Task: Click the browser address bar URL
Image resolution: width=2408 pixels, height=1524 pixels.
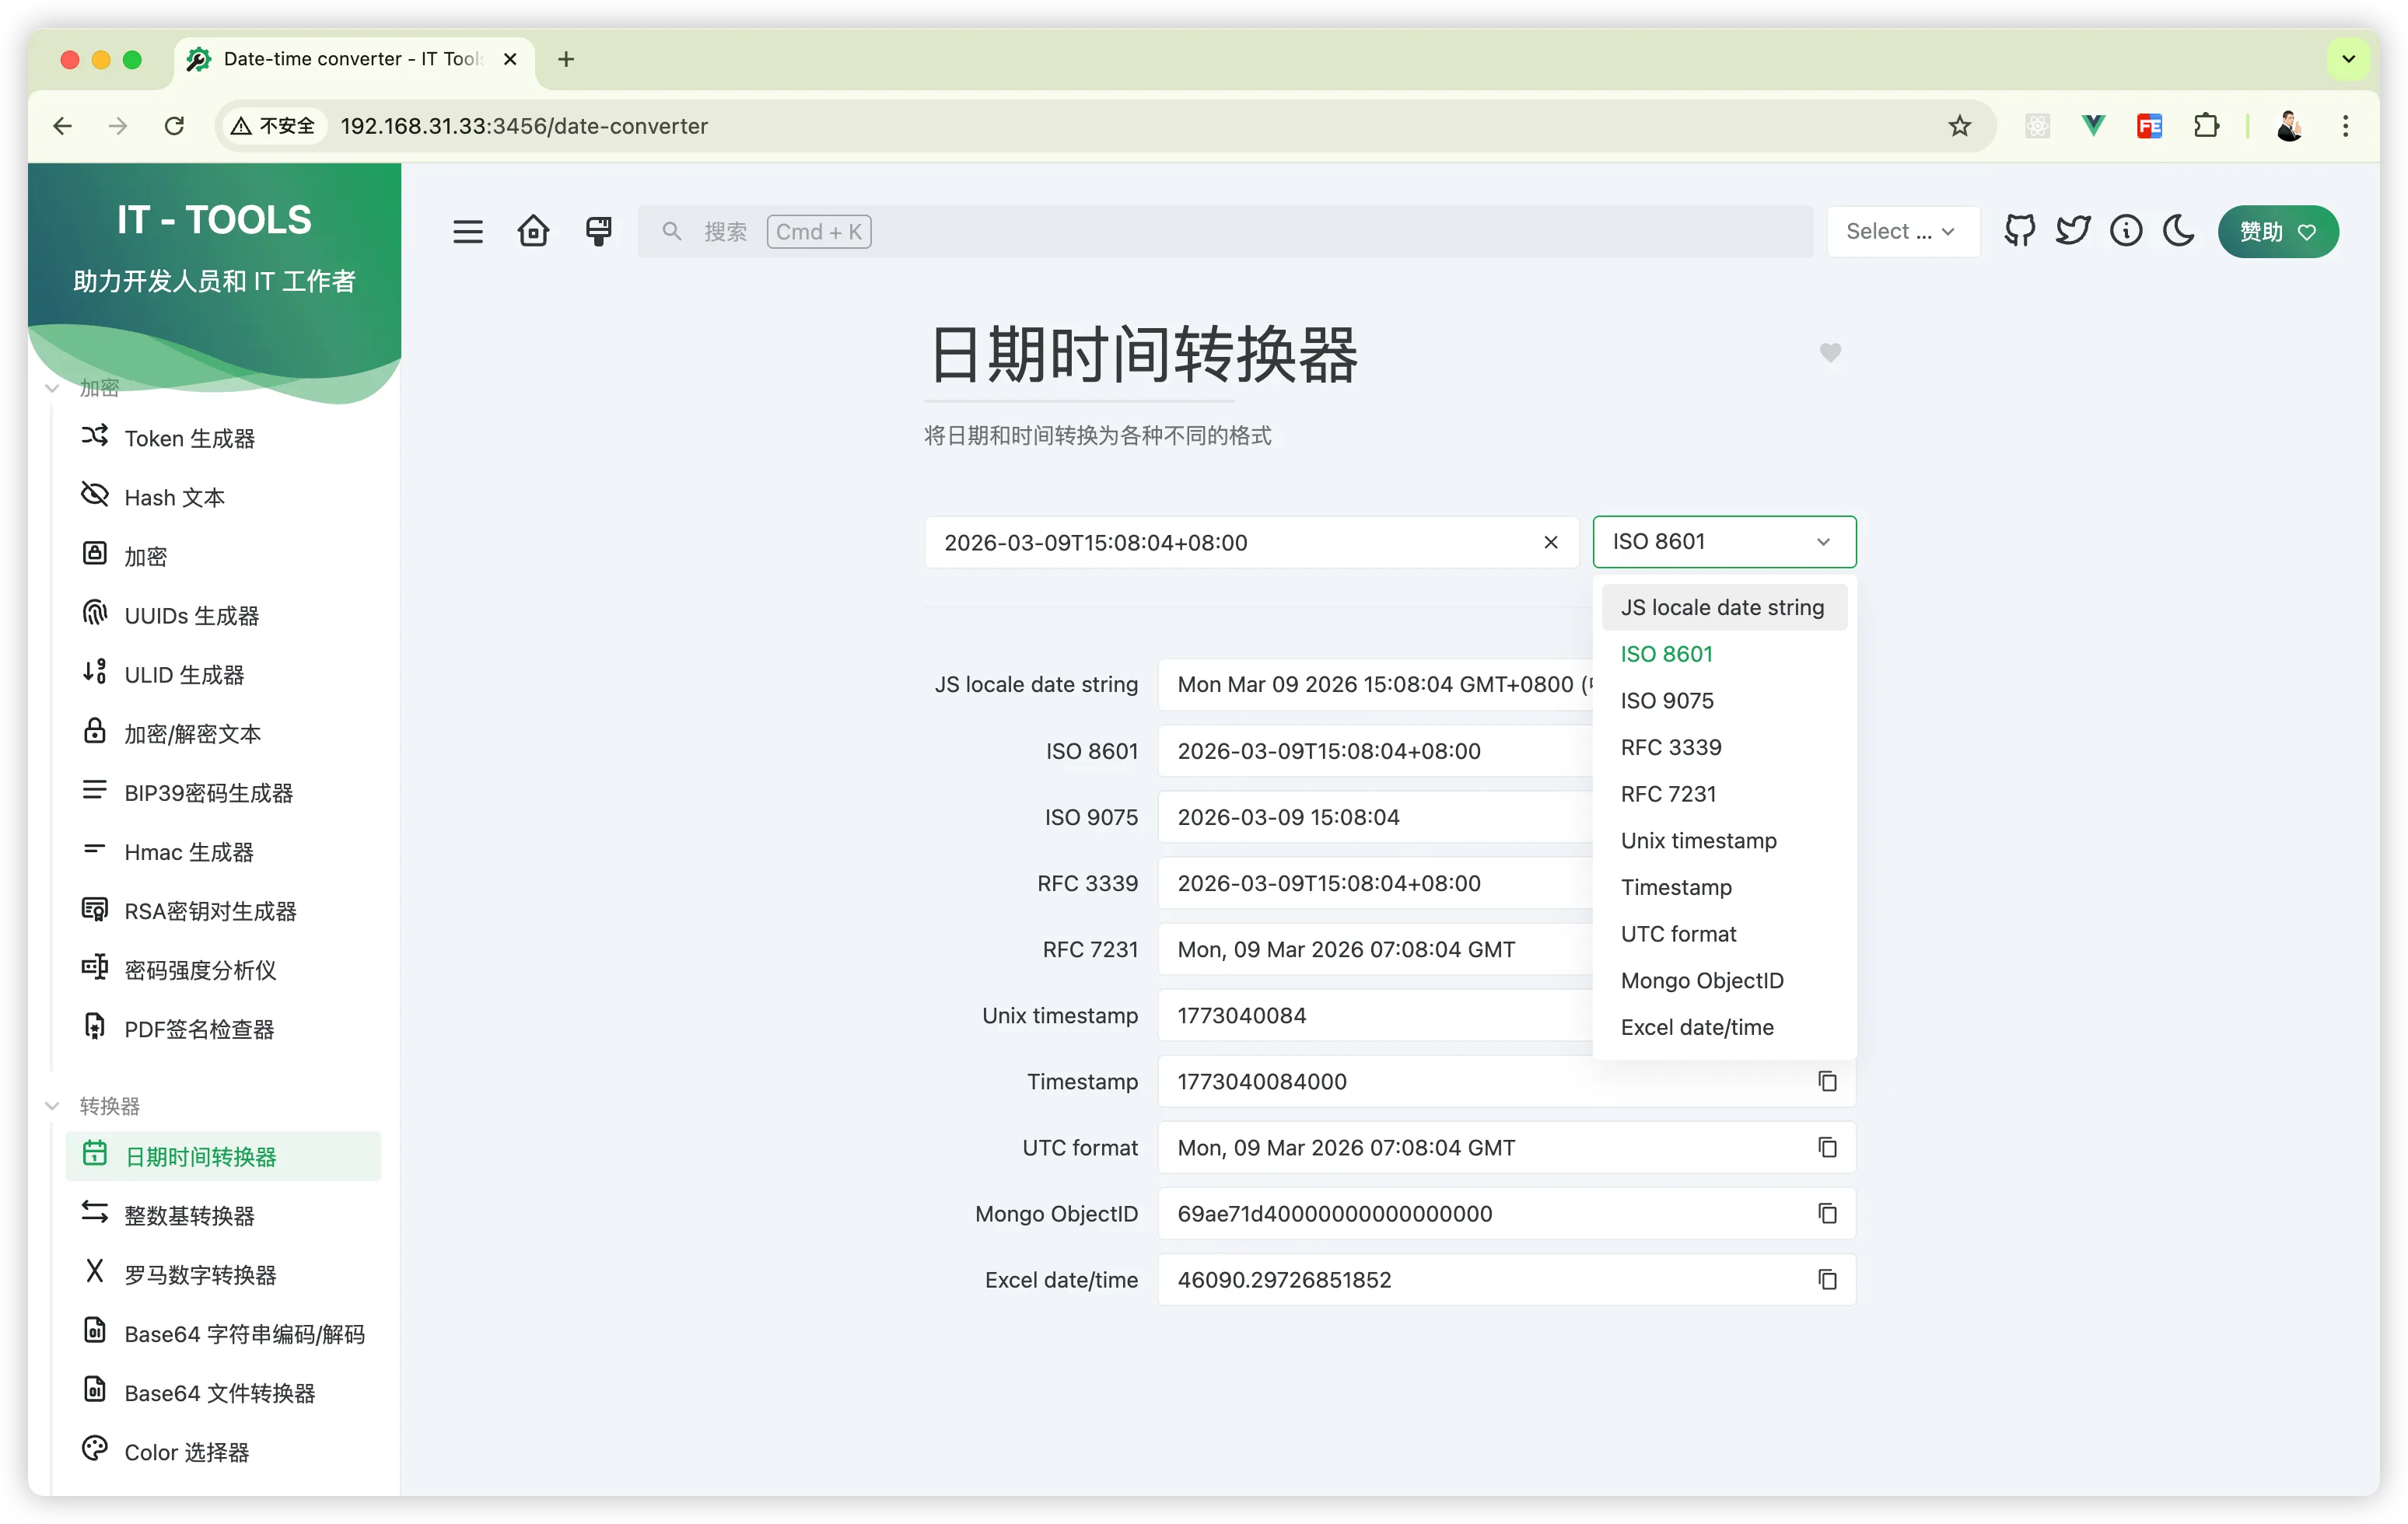Action: pyautogui.click(x=524, y=126)
